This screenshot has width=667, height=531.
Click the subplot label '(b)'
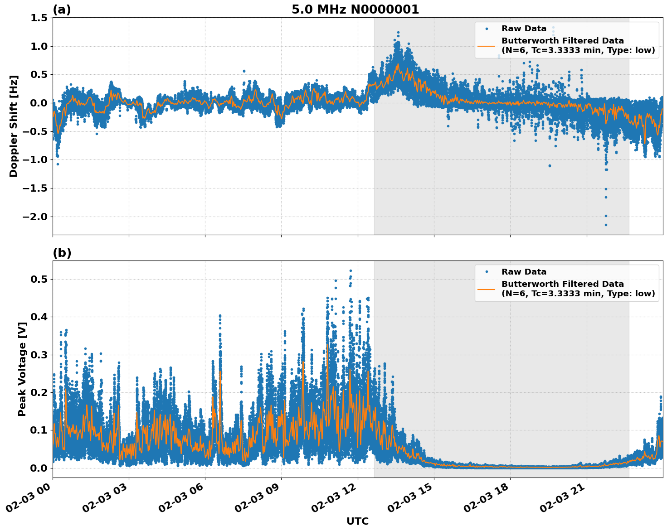click(62, 252)
